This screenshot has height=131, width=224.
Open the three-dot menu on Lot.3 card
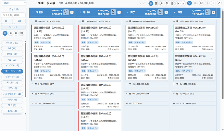point(212,58)
